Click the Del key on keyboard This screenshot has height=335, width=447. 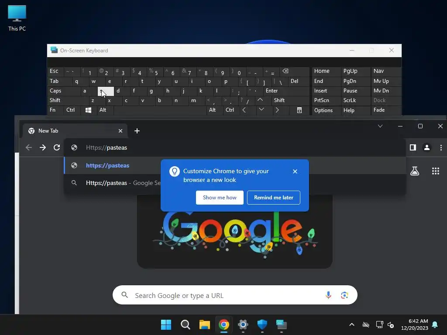(x=299, y=81)
